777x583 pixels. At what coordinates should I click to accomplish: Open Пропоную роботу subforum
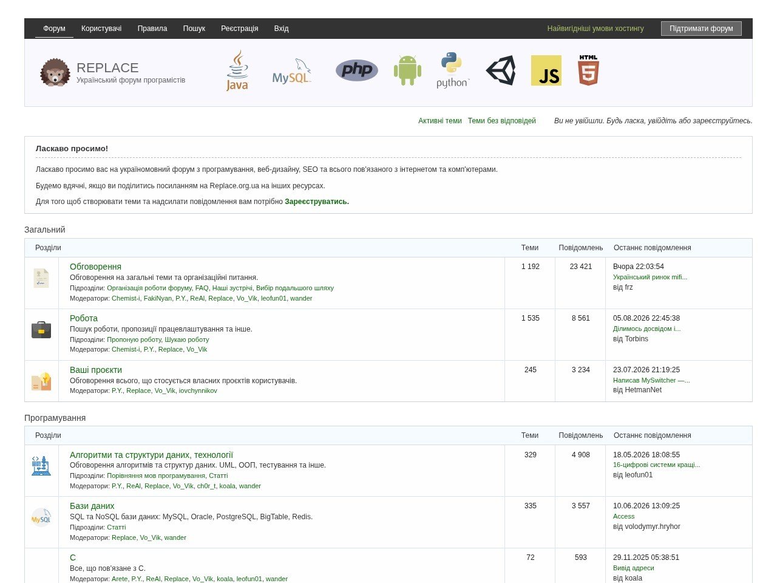[134, 339]
